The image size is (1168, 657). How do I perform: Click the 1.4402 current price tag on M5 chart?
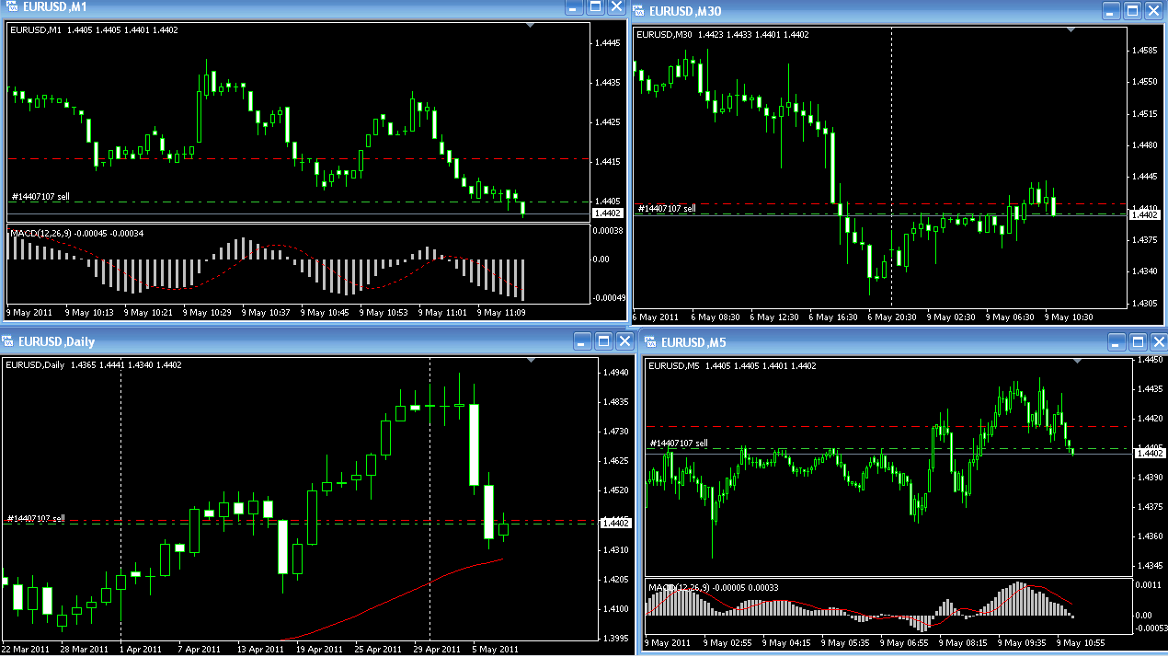(1150, 453)
